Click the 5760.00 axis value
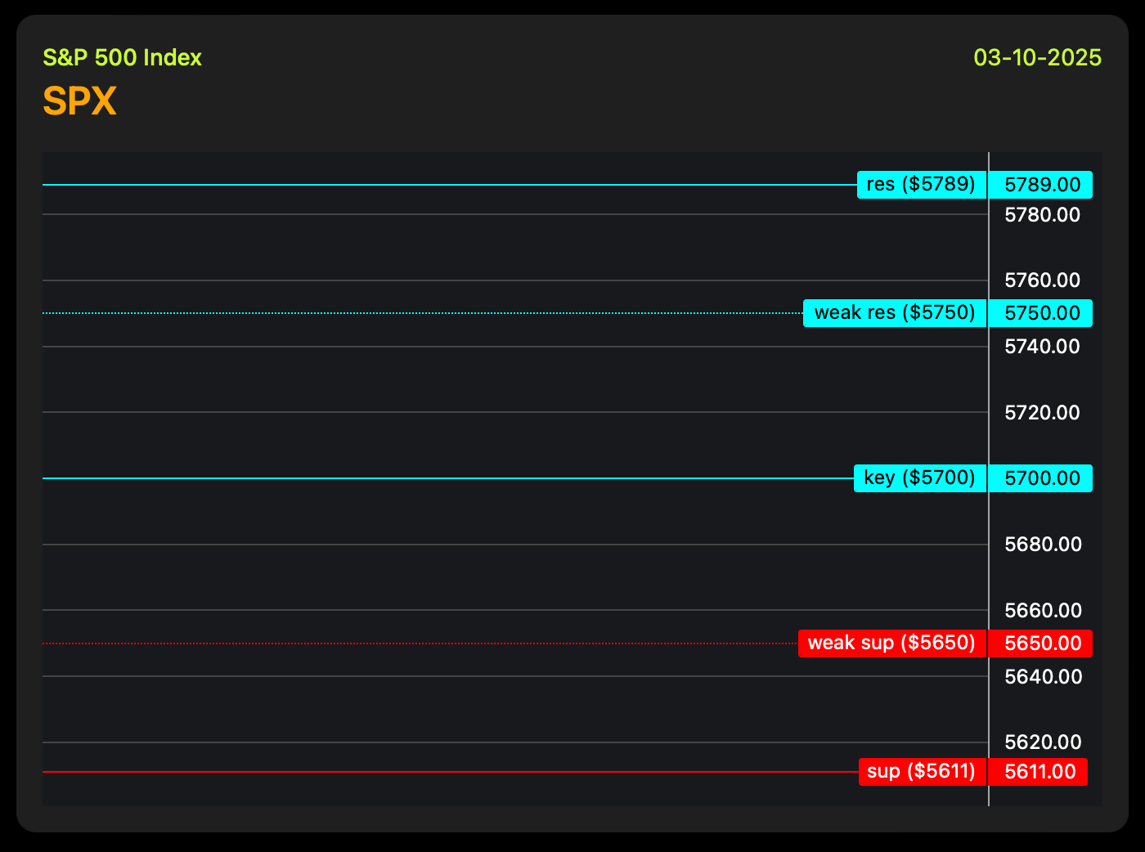The height and width of the screenshot is (852, 1145). [1043, 280]
